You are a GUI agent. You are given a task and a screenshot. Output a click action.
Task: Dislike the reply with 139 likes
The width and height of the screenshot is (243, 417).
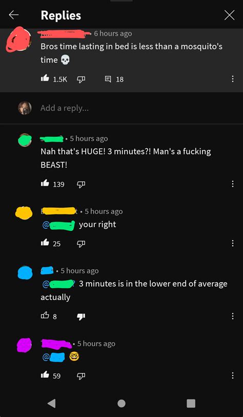coord(81,184)
